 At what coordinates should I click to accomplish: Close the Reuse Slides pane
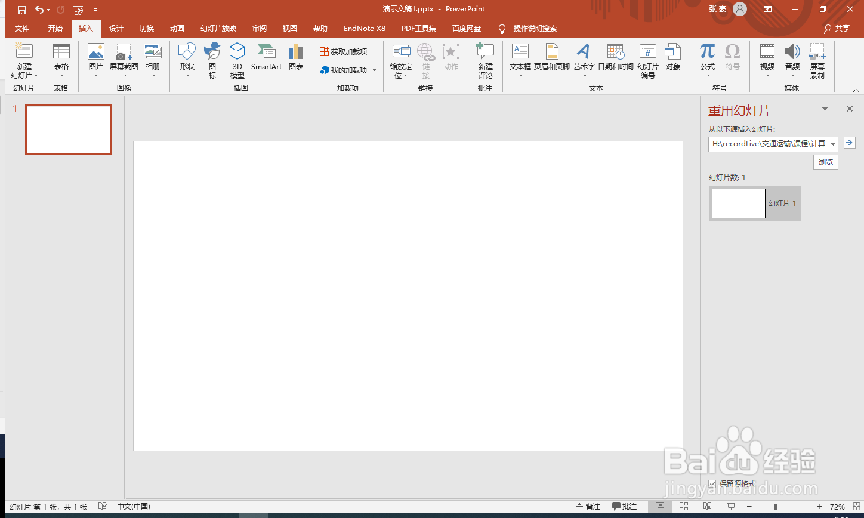click(x=850, y=109)
